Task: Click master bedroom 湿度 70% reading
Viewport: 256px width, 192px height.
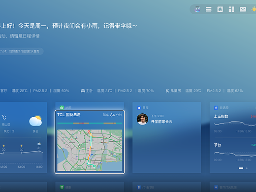Action: (x=146, y=91)
